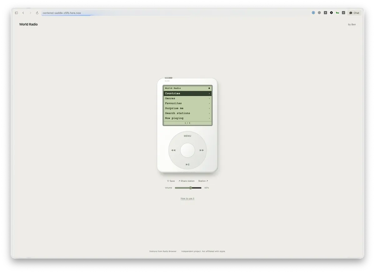The image size is (375, 273).
Task: Click the 'World Radio' header on iPod screen
Action: 173,88
